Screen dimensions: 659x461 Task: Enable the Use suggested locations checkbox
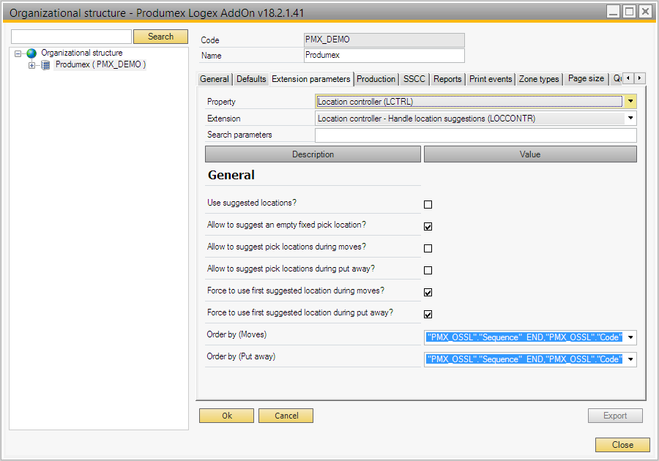(428, 205)
